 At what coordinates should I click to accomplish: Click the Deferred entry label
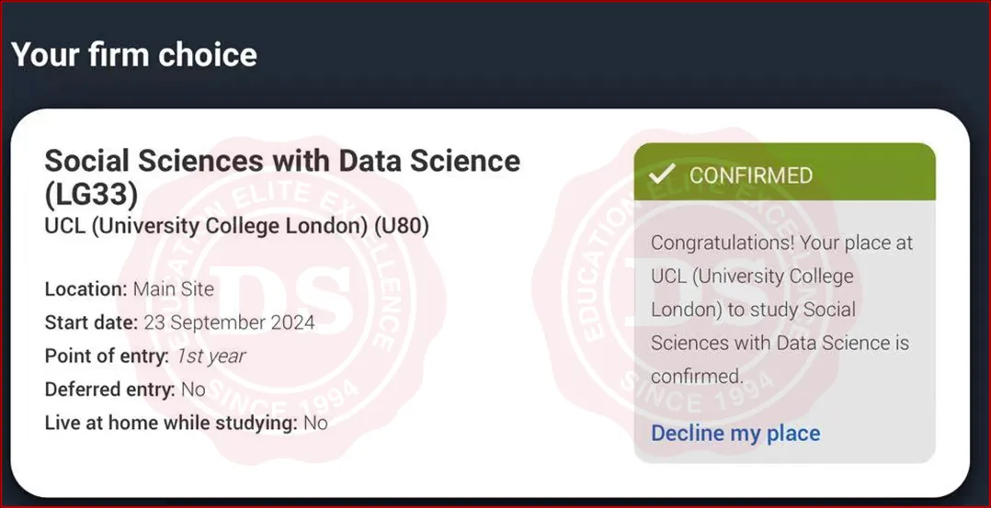coord(109,389)
